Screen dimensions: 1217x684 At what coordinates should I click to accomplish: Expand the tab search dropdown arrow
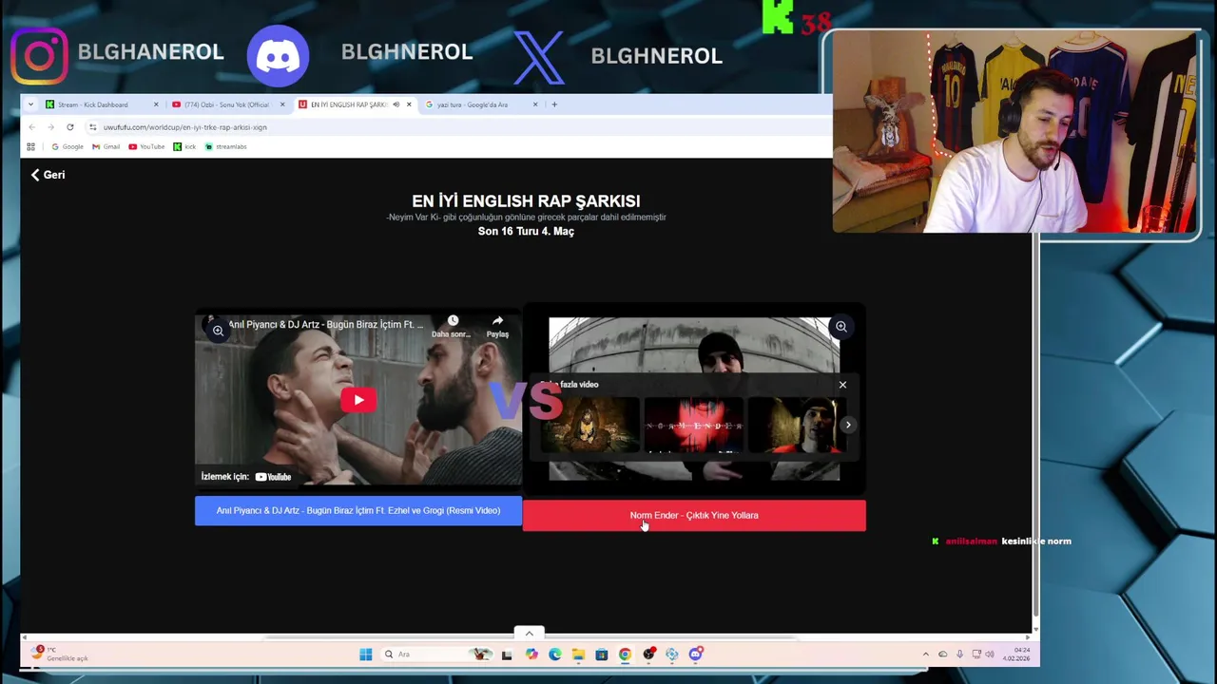point(30,104)
